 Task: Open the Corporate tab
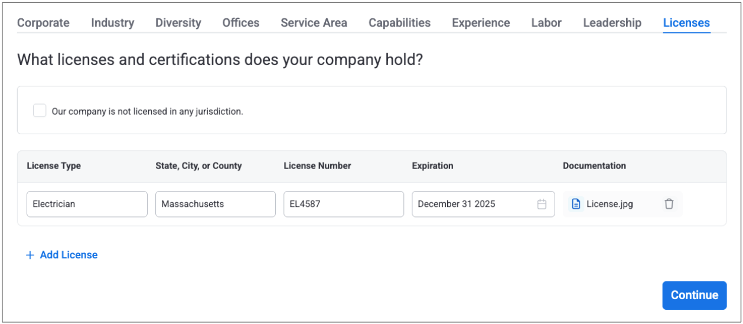pyautogui.click(x=43, y=23)
